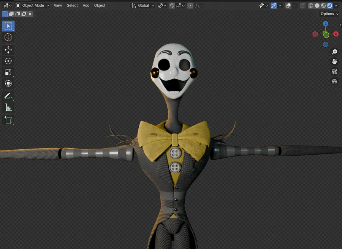This screenshot has height=249, width=342.
Task: Open the editor type selector
Action: coord(7,5)
